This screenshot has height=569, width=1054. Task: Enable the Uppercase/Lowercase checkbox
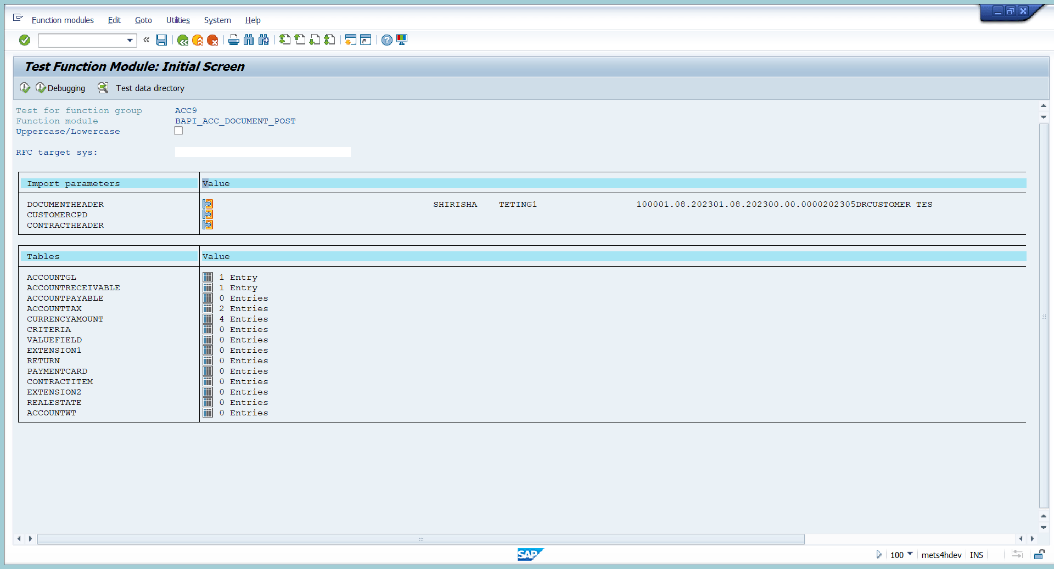point(178,131)
